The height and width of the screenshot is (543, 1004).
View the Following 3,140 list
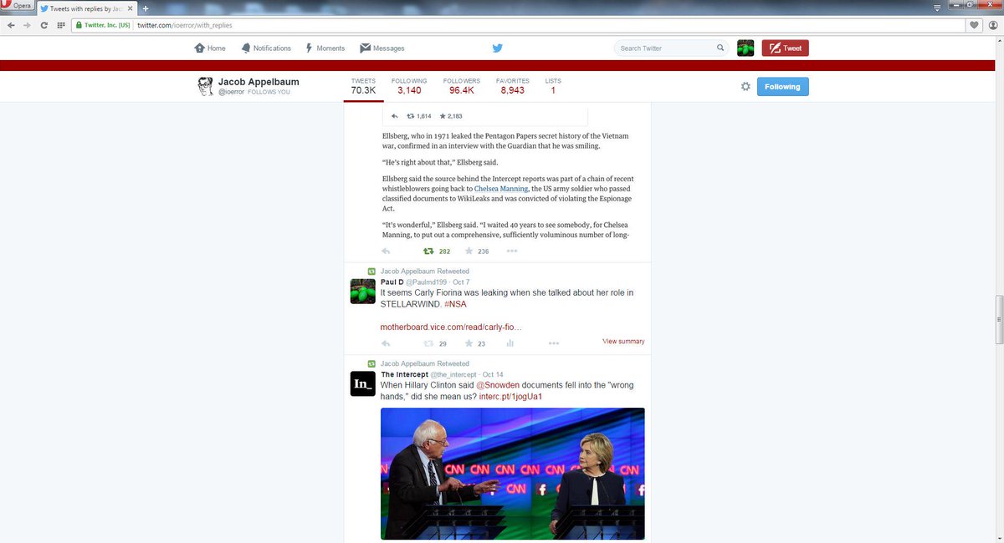pos(409,86)
